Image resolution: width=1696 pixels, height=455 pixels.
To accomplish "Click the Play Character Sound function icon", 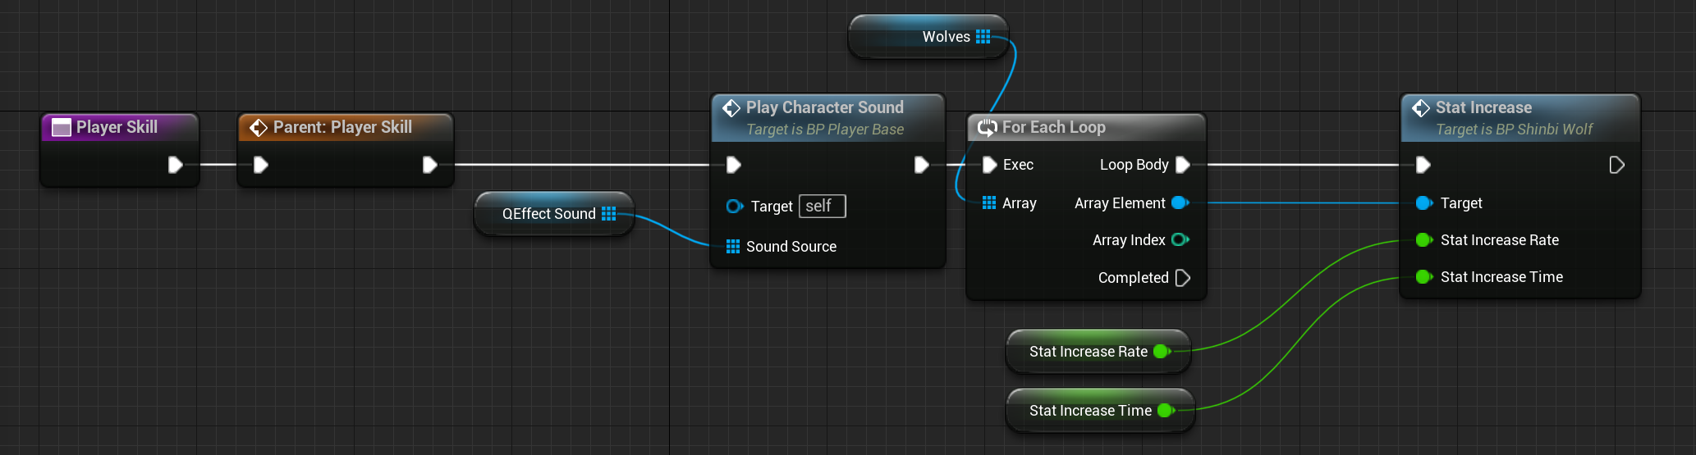I will (x=731, y=107).
